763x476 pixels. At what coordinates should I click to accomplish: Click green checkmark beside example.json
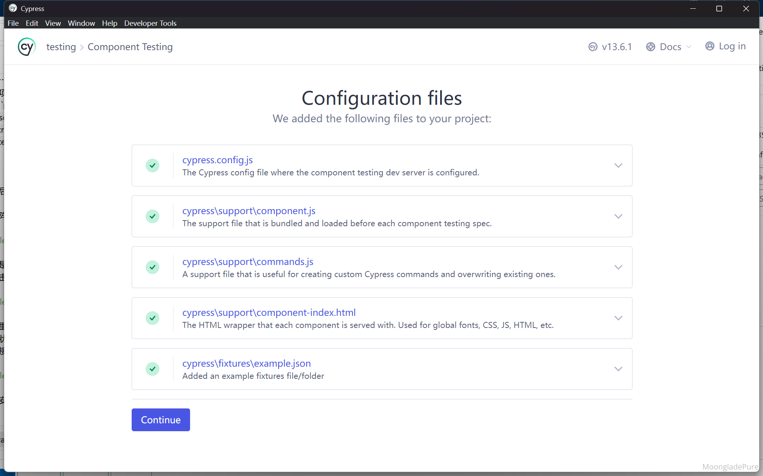(x=153, y=369)
